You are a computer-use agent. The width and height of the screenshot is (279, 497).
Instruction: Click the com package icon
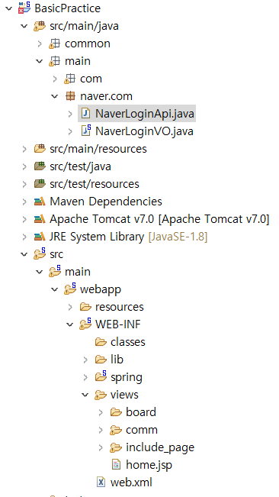click(x=69, y=79)
